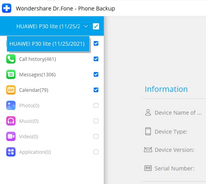Select the Photo gallery icon
The height and width of the screenshot is (184, 206).
11,105
